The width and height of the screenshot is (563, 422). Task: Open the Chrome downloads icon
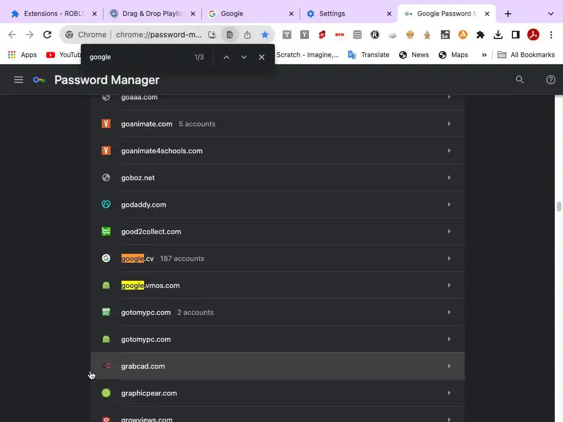tap(498, 35)
